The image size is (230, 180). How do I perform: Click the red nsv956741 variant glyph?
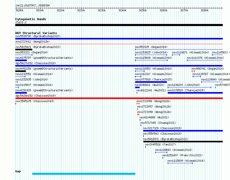tap(193, 71)
